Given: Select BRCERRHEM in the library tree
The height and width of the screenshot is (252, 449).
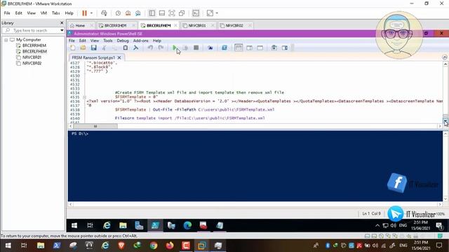Looking at the screenshot, I should tap(34, 45).
